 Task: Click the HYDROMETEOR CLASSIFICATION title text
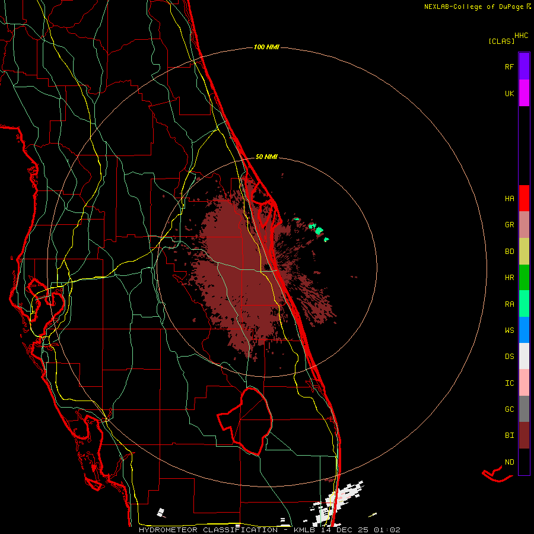coord(208,530)
